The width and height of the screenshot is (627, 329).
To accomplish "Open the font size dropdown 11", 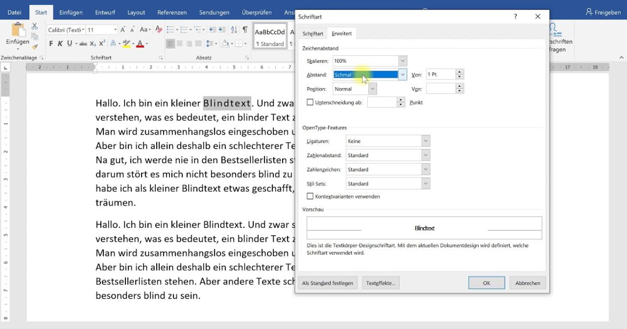I will coord(114,30).
